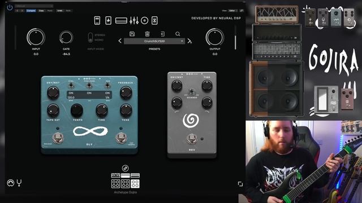The width and height of the screenshot is (362, 203).
Task: Open the CrunchSLYS20 presets dropdown
Action: 154,41
